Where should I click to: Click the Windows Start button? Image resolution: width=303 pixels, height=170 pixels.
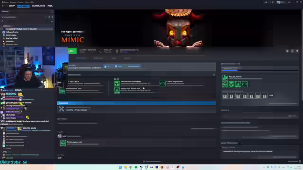tap(120, 167)
